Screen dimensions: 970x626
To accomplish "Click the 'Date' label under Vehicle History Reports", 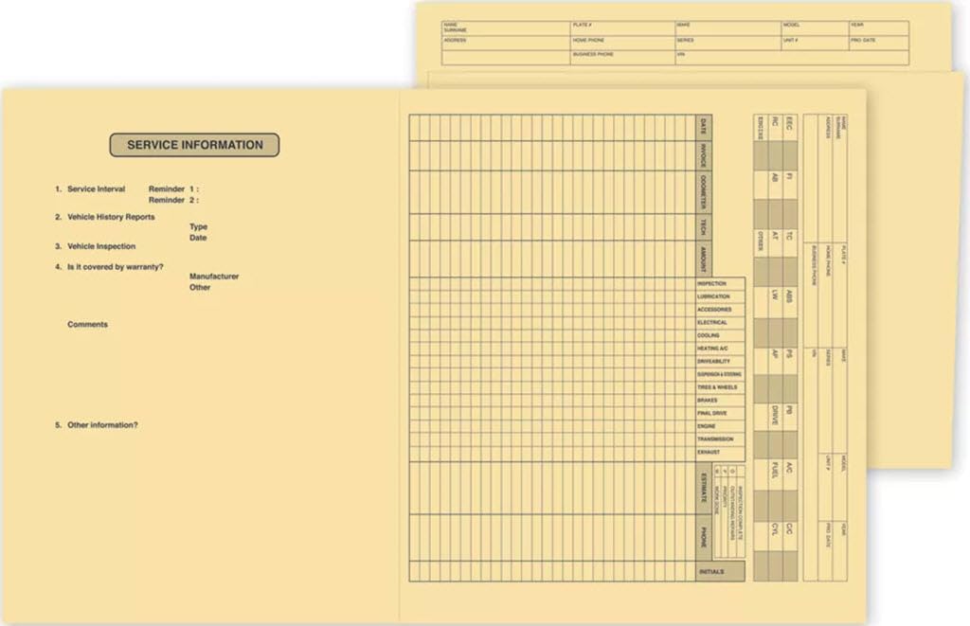I will coord(198,238).
